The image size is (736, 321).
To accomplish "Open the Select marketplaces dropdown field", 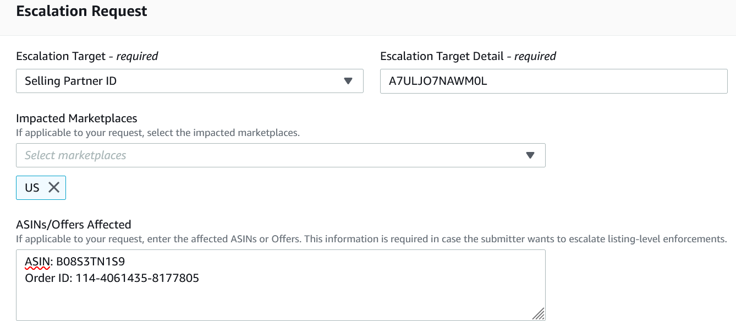I will pos(281,155).
